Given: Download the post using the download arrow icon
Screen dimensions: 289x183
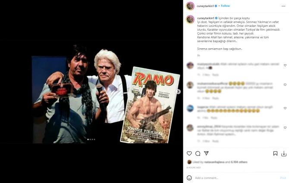Looking at the screenshot, I should pos(284,154).
